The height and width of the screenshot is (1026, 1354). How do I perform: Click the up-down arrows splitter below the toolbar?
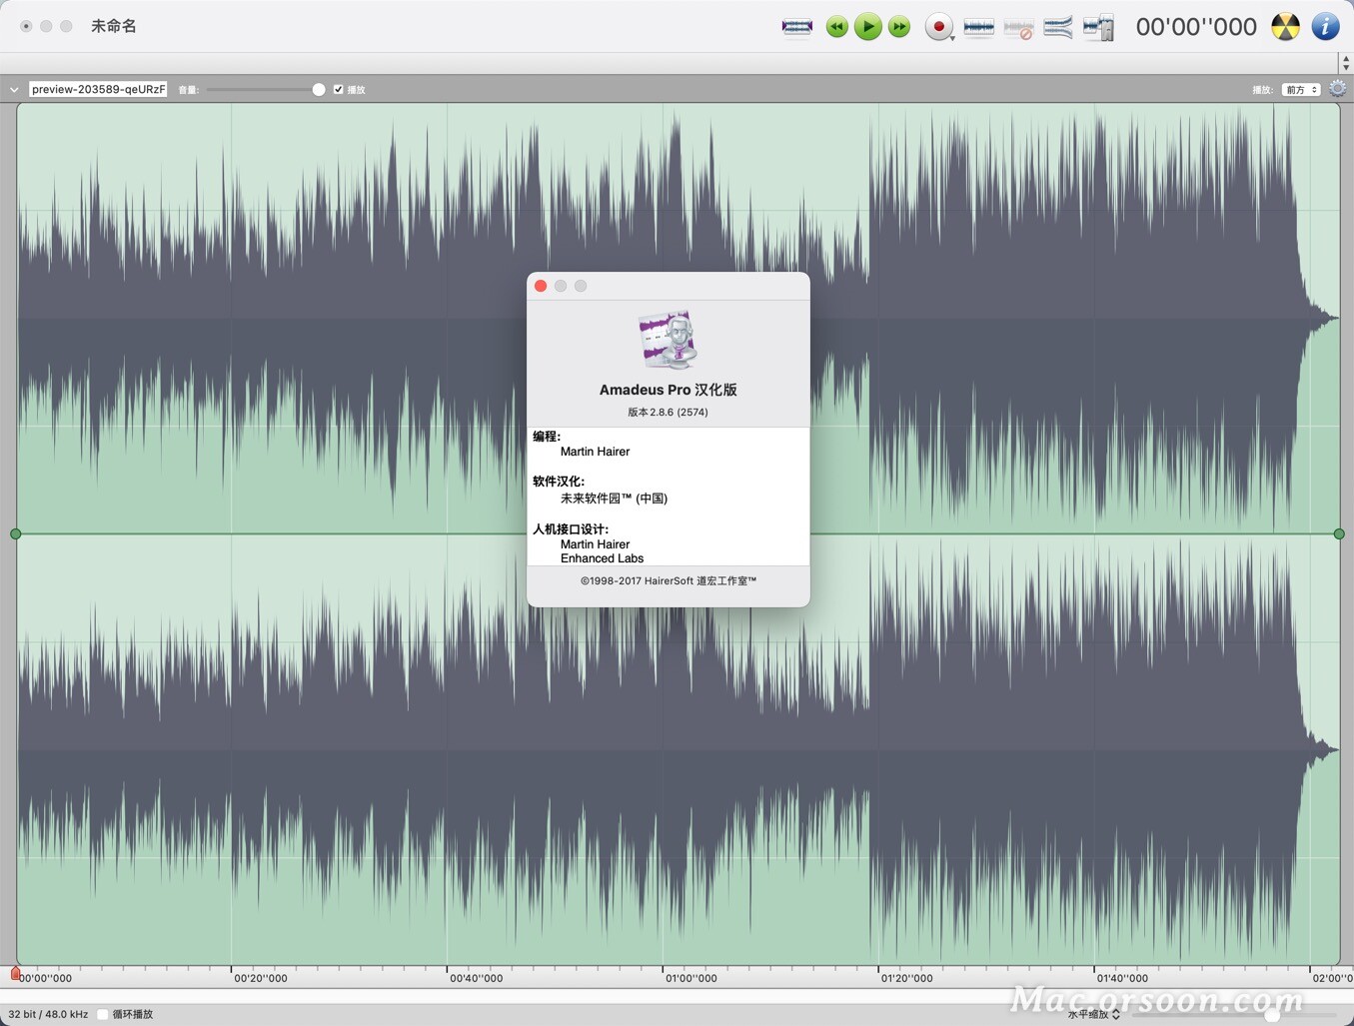[1345, 63]
